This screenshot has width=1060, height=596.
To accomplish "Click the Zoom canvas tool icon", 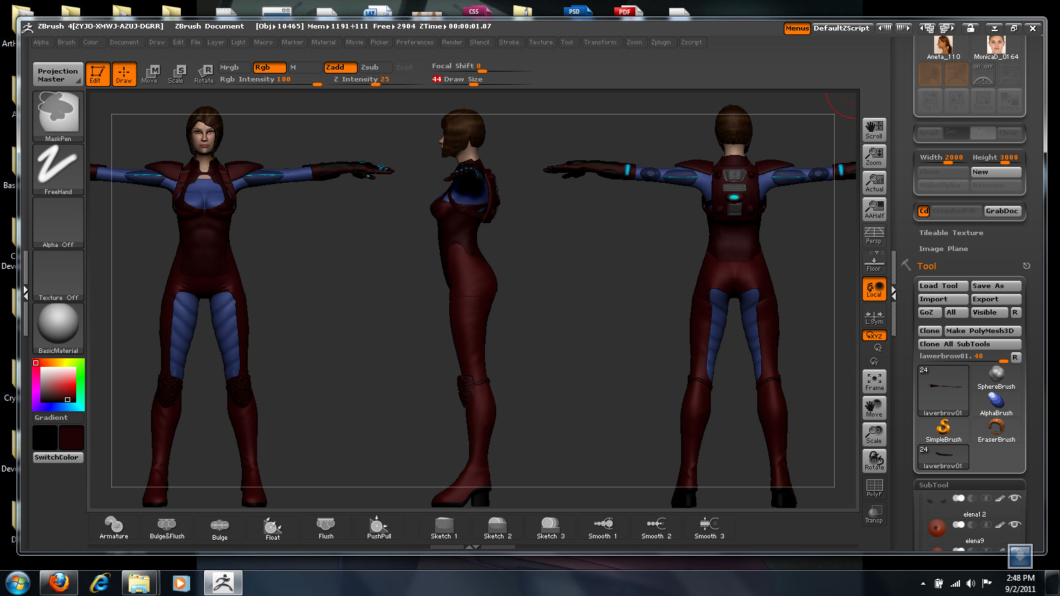I will (x=874, y=156).
